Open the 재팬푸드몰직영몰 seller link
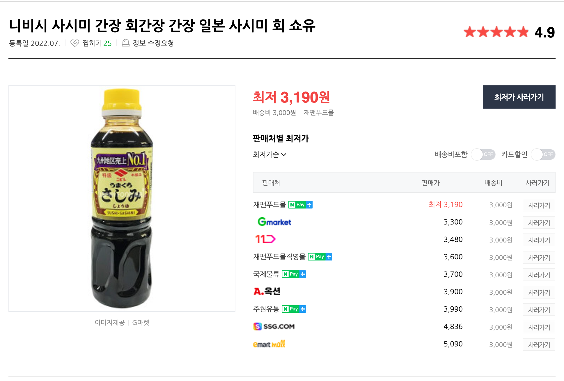564x381 pixels. coord(279,257)
